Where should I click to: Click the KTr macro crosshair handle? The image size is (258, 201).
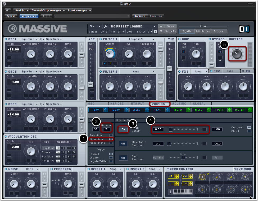click(x=176, y=176)
